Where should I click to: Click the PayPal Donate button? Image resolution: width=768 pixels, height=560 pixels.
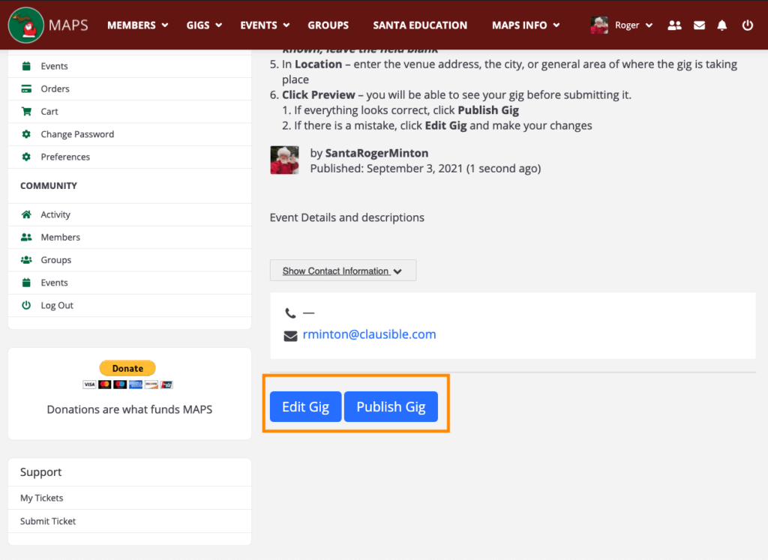point(127,368)
